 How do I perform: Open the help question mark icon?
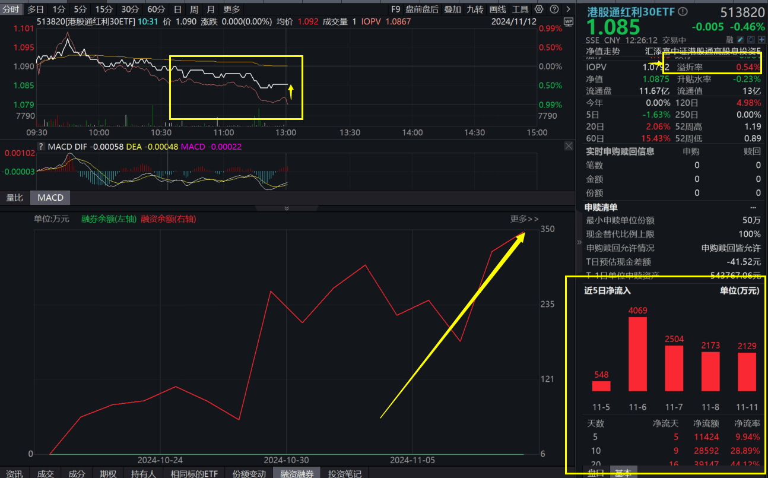[554, 9]
